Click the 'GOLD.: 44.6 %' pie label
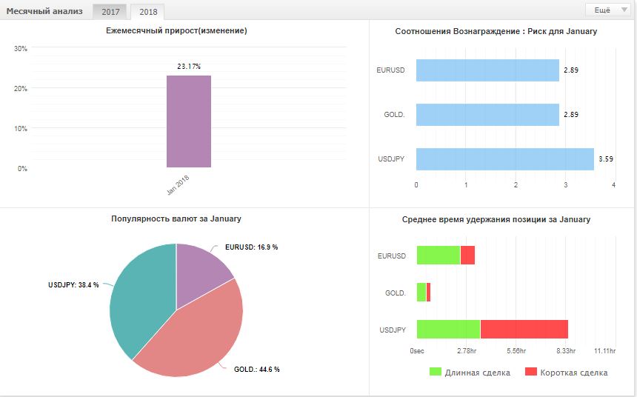Image resolution: width=637 pixels, height=397 pixels. tap(257, 370)
